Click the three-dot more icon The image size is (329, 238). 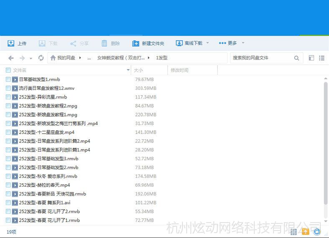click(222, 43)
